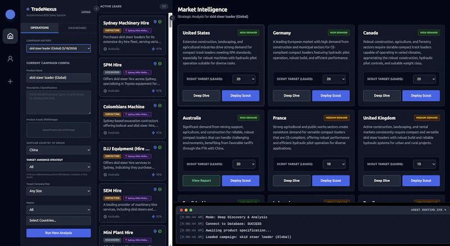Click Deep Dive for United States
This screenshot has width=450, height=246.
tap(201, 95)
